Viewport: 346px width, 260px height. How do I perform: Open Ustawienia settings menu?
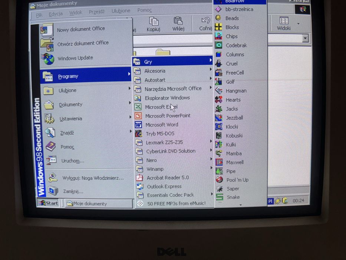pyautogui.click(x=87, y=119)
